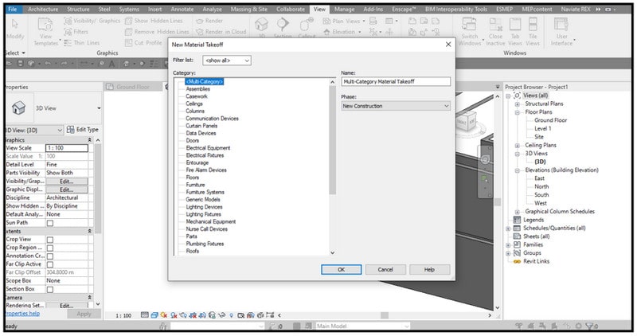Toggle the Crop View checkbox
This screenshot has width=637, height=336.
pos(50,240)
